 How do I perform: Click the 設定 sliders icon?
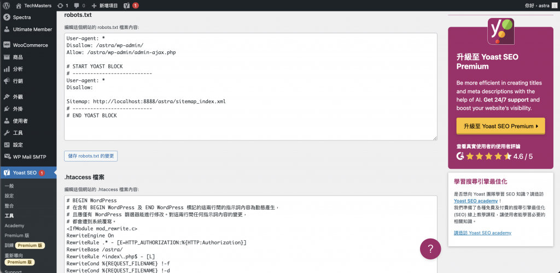pos(7,145)
